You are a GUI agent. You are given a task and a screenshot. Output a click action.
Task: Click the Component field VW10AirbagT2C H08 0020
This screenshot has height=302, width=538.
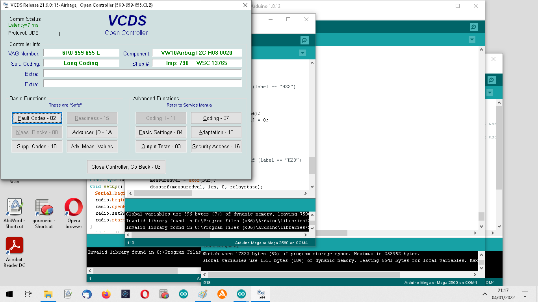coord(197,53)
